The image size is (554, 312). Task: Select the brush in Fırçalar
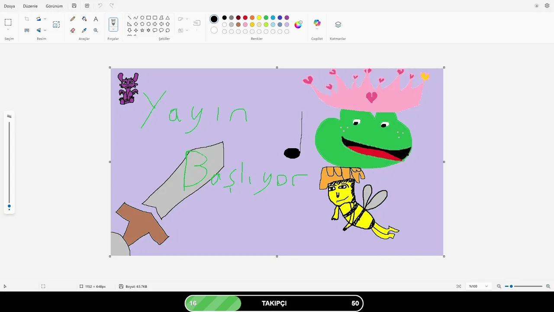(x=113, y=22)
